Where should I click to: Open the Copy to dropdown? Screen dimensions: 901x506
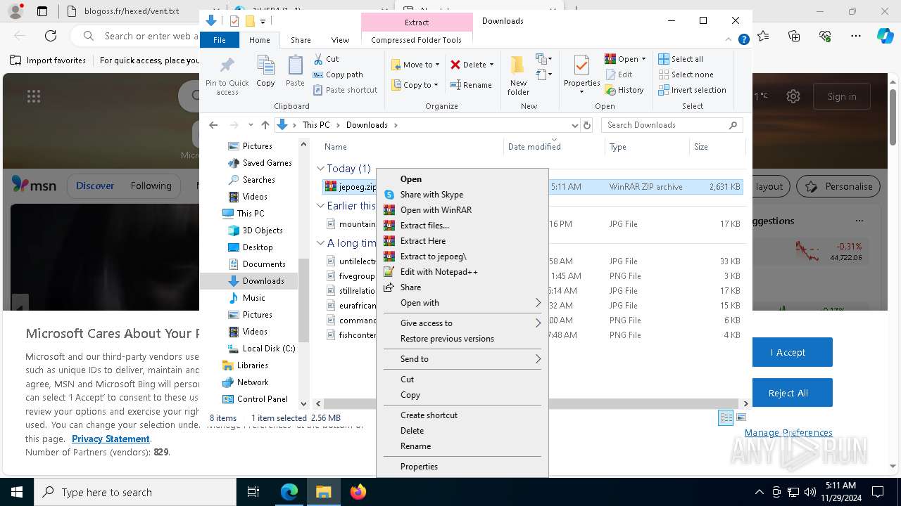pyautogui.click(x=415, y=85)
